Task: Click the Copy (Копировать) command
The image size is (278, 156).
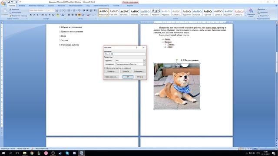Action: tap(16, 13)
